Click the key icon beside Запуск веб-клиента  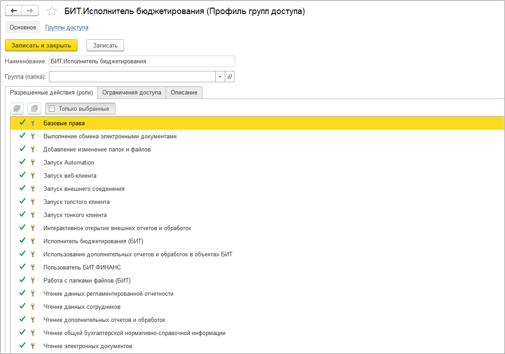(33, 175)
